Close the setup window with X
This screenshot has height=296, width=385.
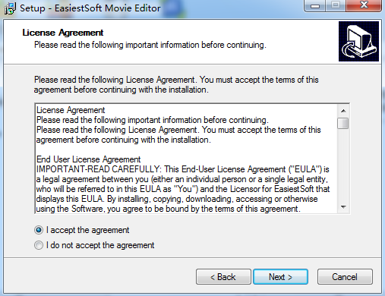coord(364,5)
